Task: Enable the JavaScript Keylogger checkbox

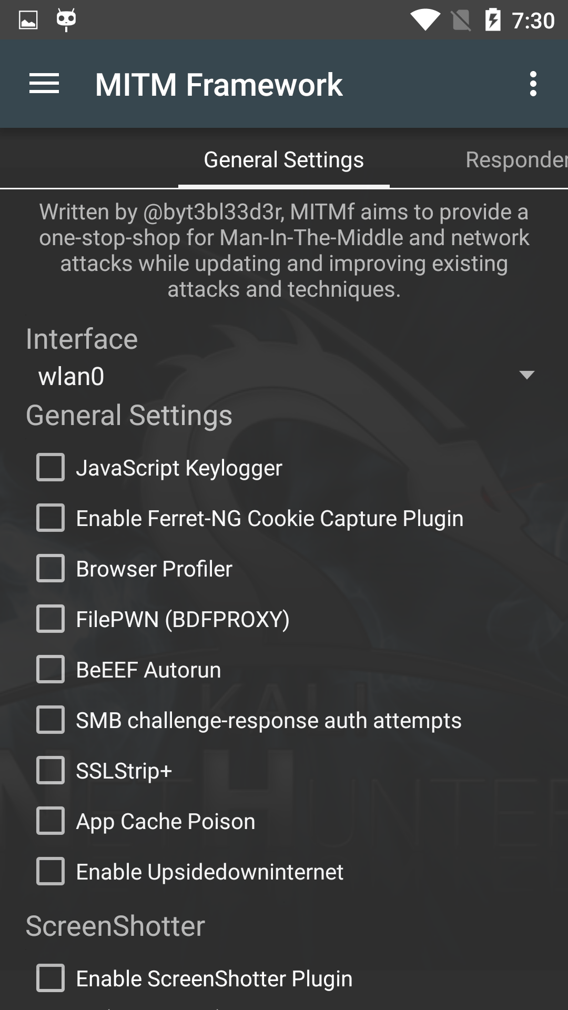Action: (50, 468)
